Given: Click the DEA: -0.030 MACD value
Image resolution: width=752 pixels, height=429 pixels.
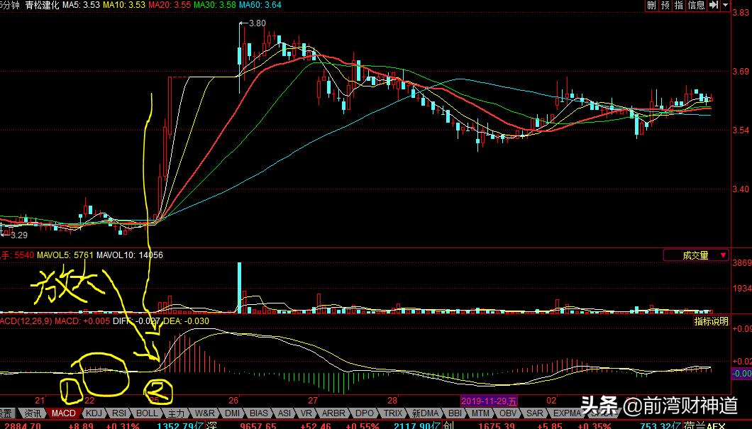Looking at the screenshot, I should (x=186, y=321).
